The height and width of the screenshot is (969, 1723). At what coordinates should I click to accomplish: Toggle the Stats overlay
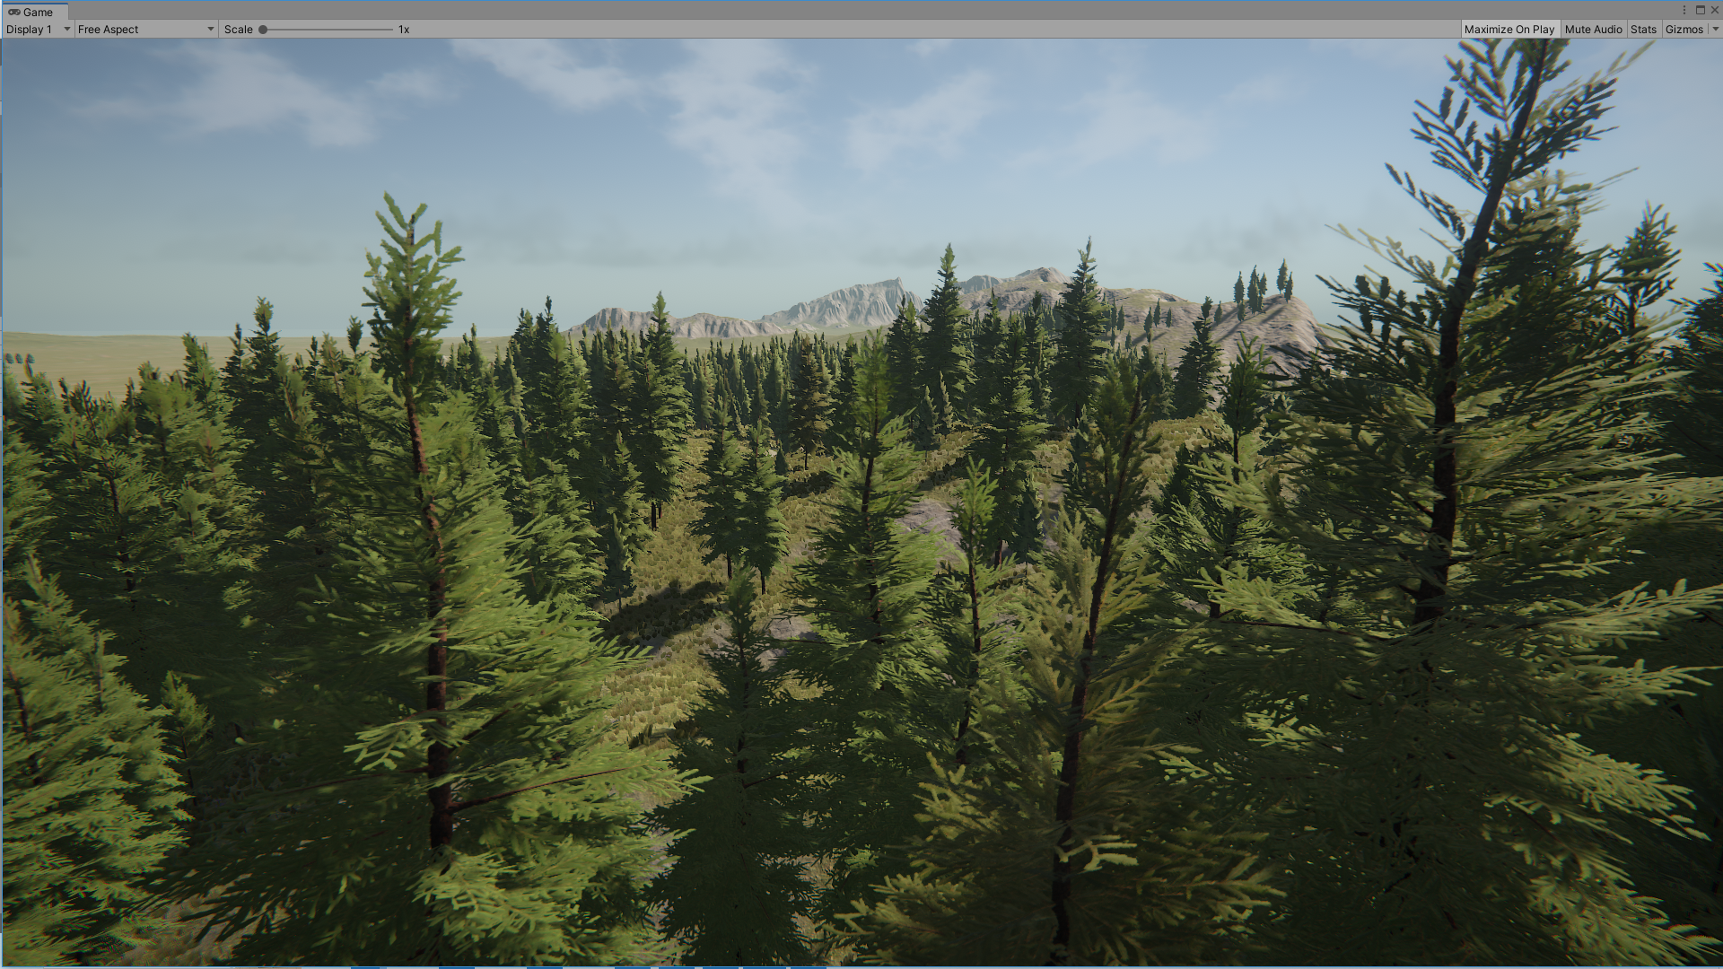click(1643, 30)
